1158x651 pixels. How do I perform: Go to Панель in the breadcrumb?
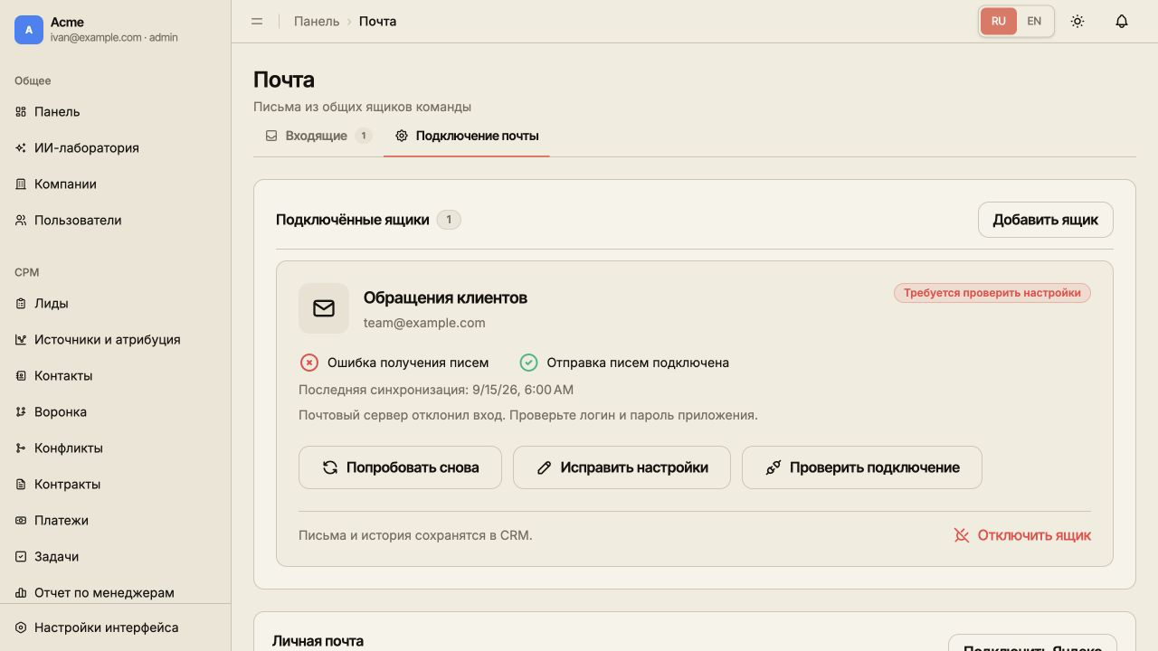coord(317,21)
